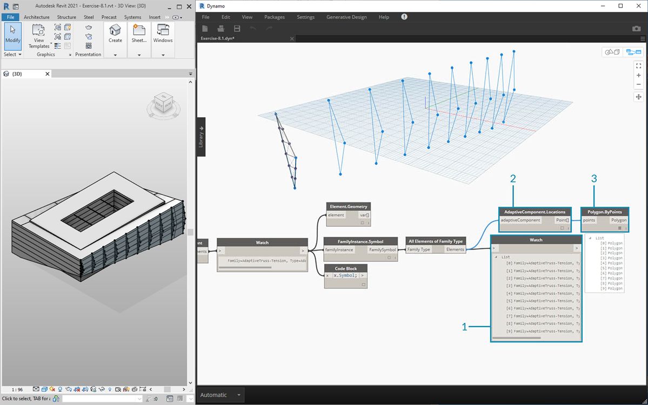Click the Dynamo notification alert icon
This screenshot has width=648, height=405.
pyautogui.click(x=404, y=17)
